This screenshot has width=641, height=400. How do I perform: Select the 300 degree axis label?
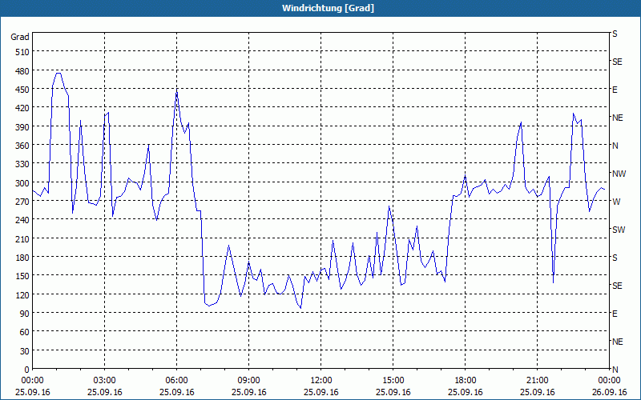point(22,183)
